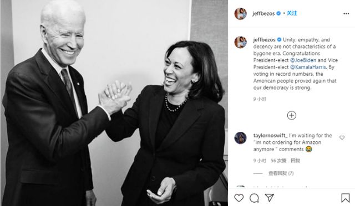Open the @JoeBiden mention link
The width and height of the screenshot is (355, 206).
[303, 60]
